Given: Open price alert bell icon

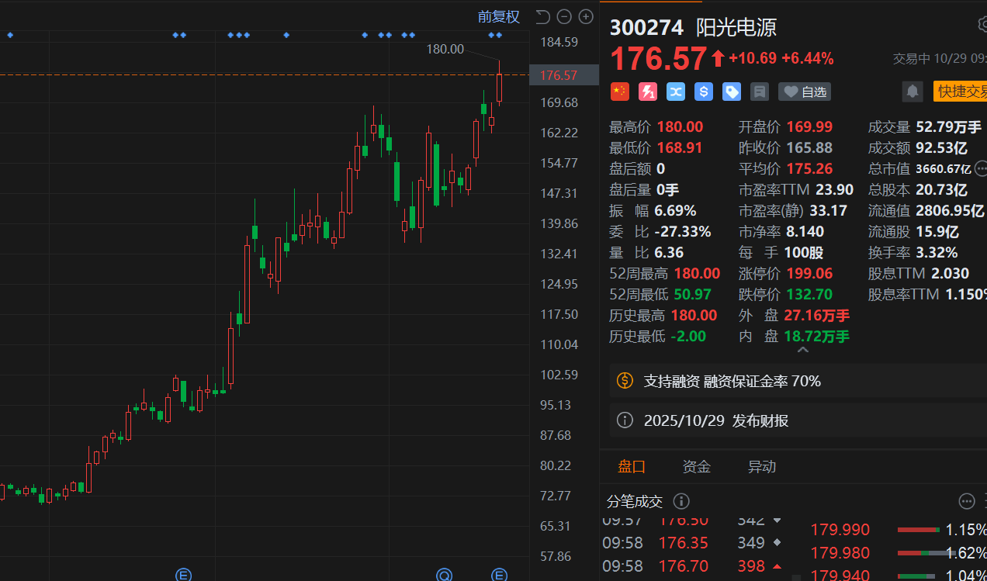Looking at the screenshot, I should tap(913, 92).
